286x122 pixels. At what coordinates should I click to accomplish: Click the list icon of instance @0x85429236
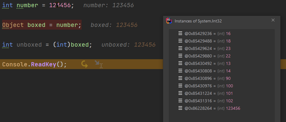click(x=180, y=33)
